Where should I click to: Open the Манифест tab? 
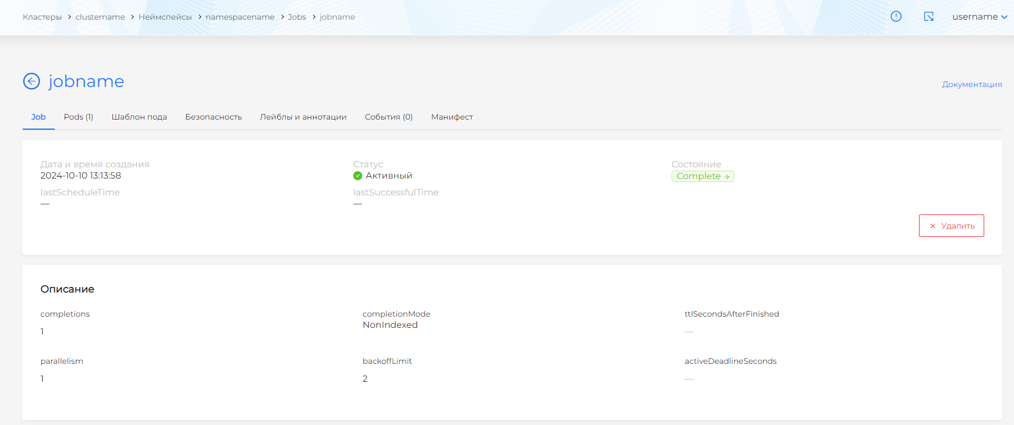coord(451,117)
